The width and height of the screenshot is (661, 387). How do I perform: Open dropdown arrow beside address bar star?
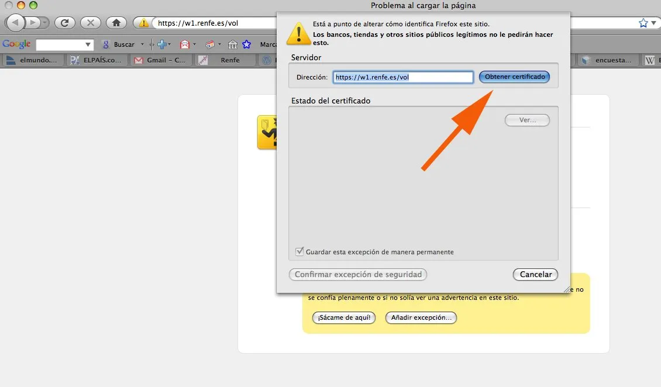653,23
